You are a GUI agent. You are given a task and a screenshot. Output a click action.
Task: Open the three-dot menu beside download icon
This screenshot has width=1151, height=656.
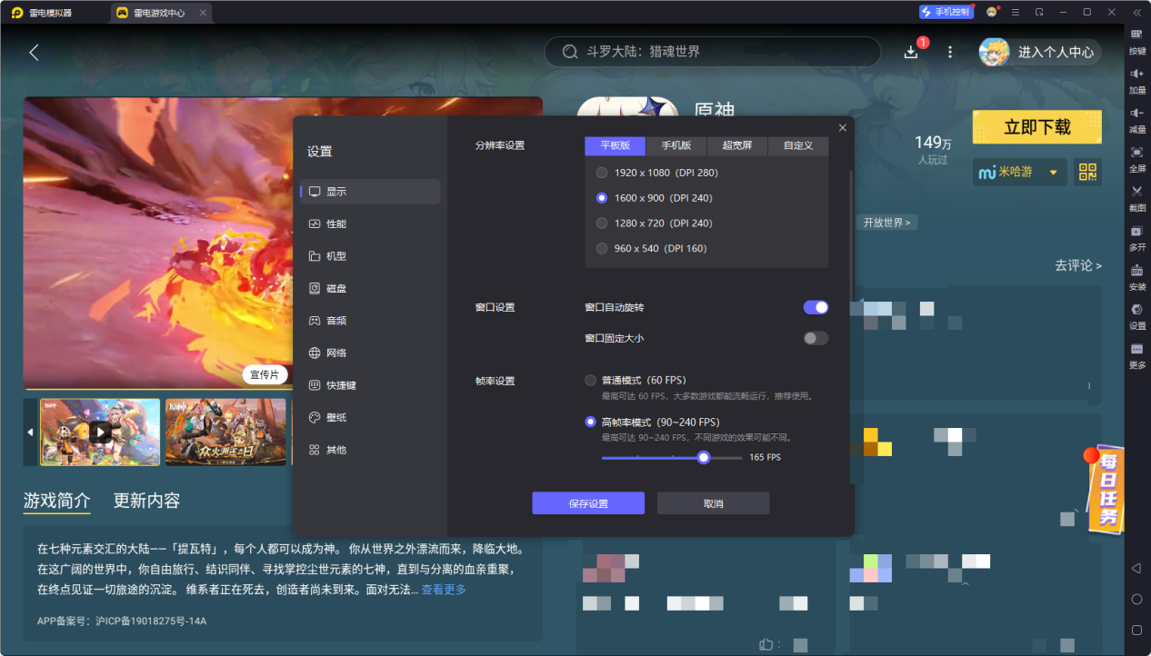pos(950,52)
